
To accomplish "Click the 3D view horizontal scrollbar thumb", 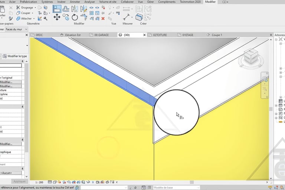I will [192, 182].
